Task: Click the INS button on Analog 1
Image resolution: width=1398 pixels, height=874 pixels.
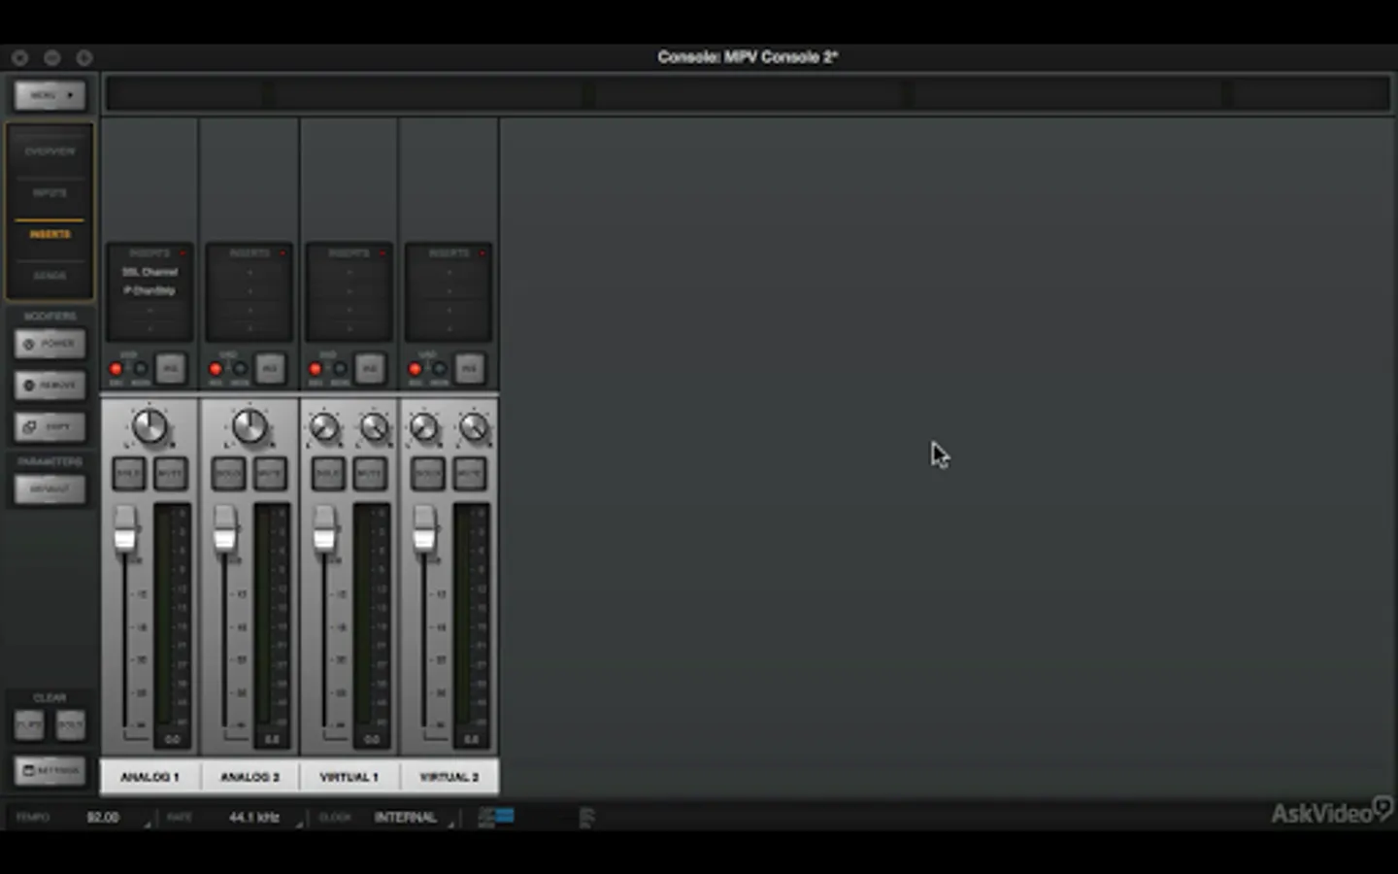Action: [x=171, y=368]
